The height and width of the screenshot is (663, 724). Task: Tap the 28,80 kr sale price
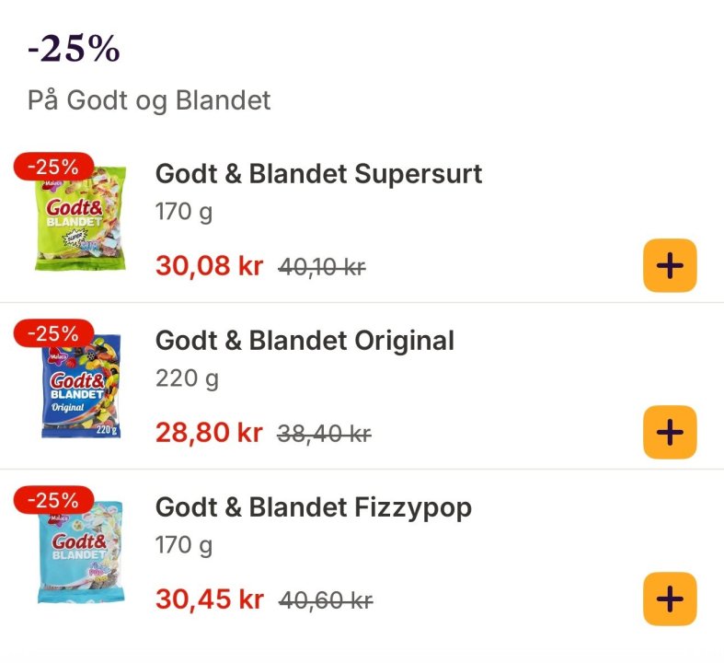tap(209, 433)
